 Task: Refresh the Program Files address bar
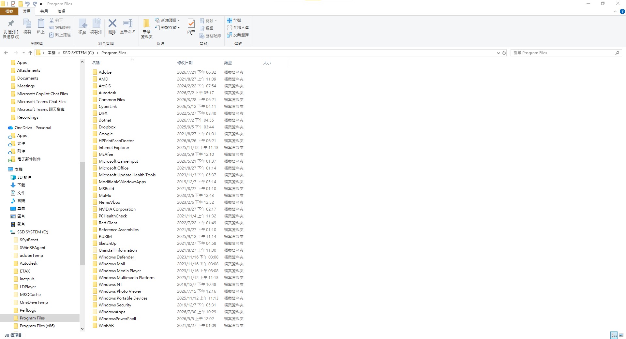pyautogui.click(x=504, y=53)
